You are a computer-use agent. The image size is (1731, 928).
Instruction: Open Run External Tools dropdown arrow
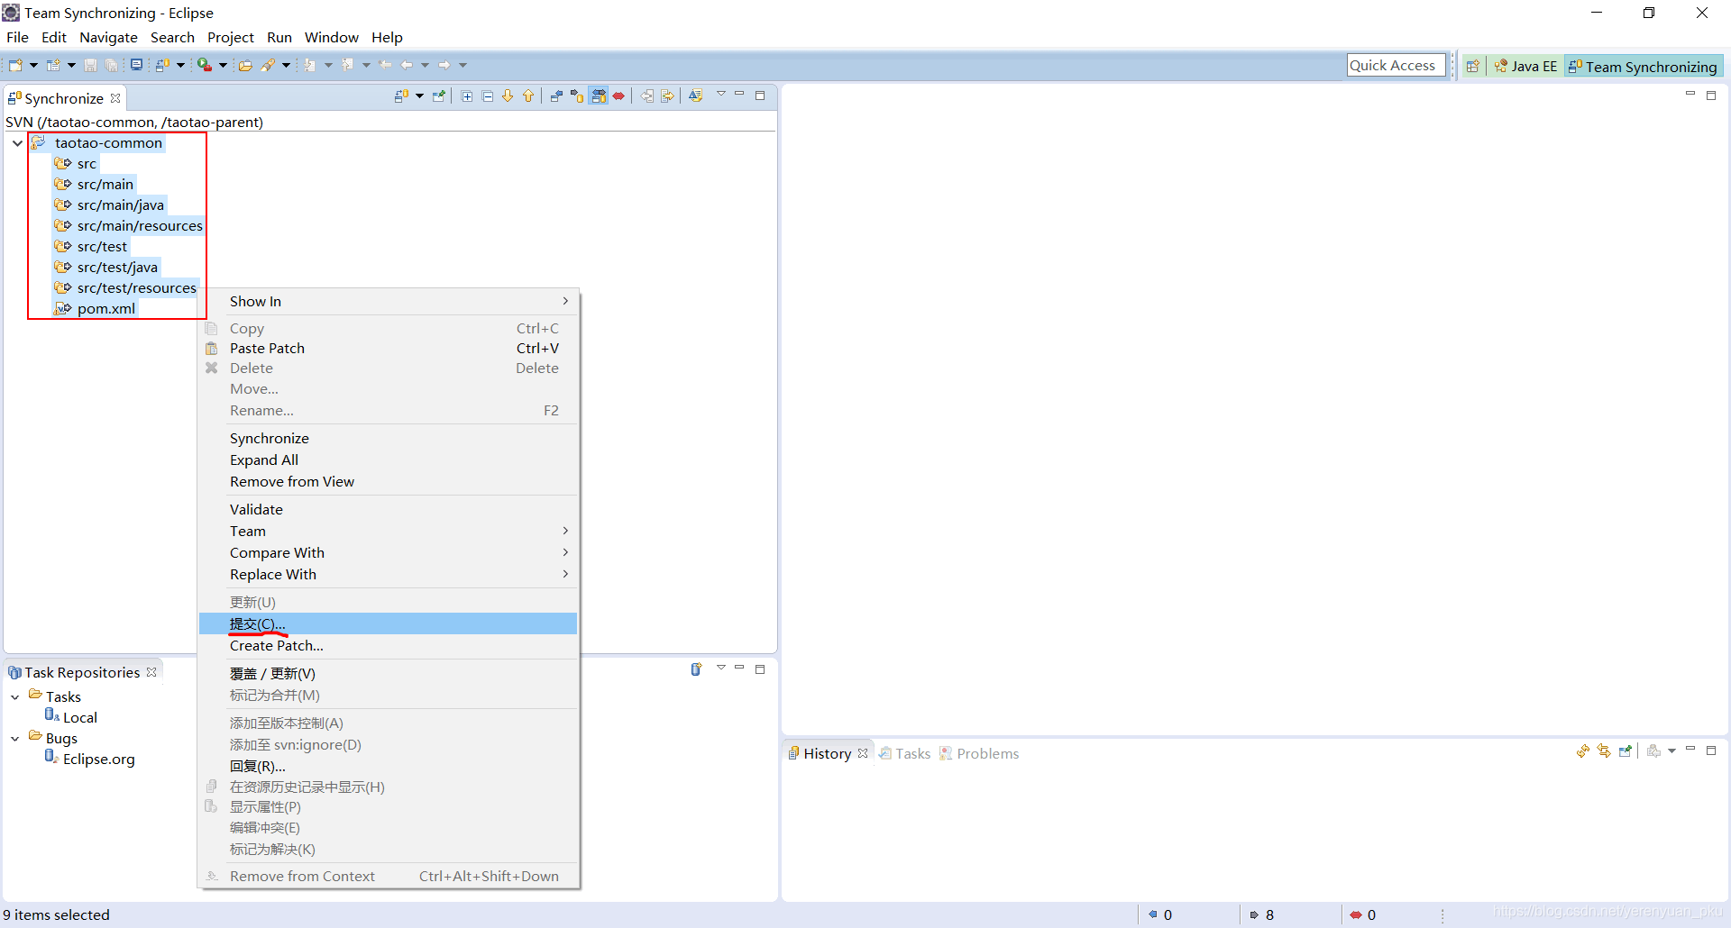click(x=223, y=65)
